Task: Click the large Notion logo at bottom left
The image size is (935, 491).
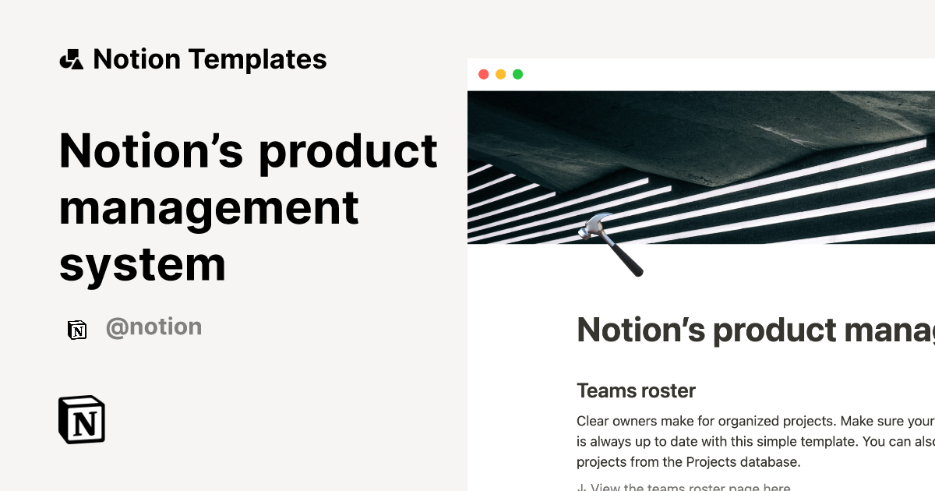Action: 81,419
